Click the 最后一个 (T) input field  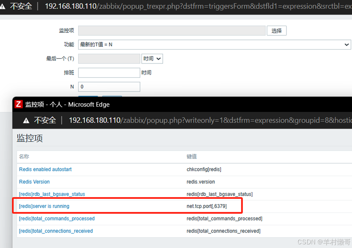pos(109,59)
